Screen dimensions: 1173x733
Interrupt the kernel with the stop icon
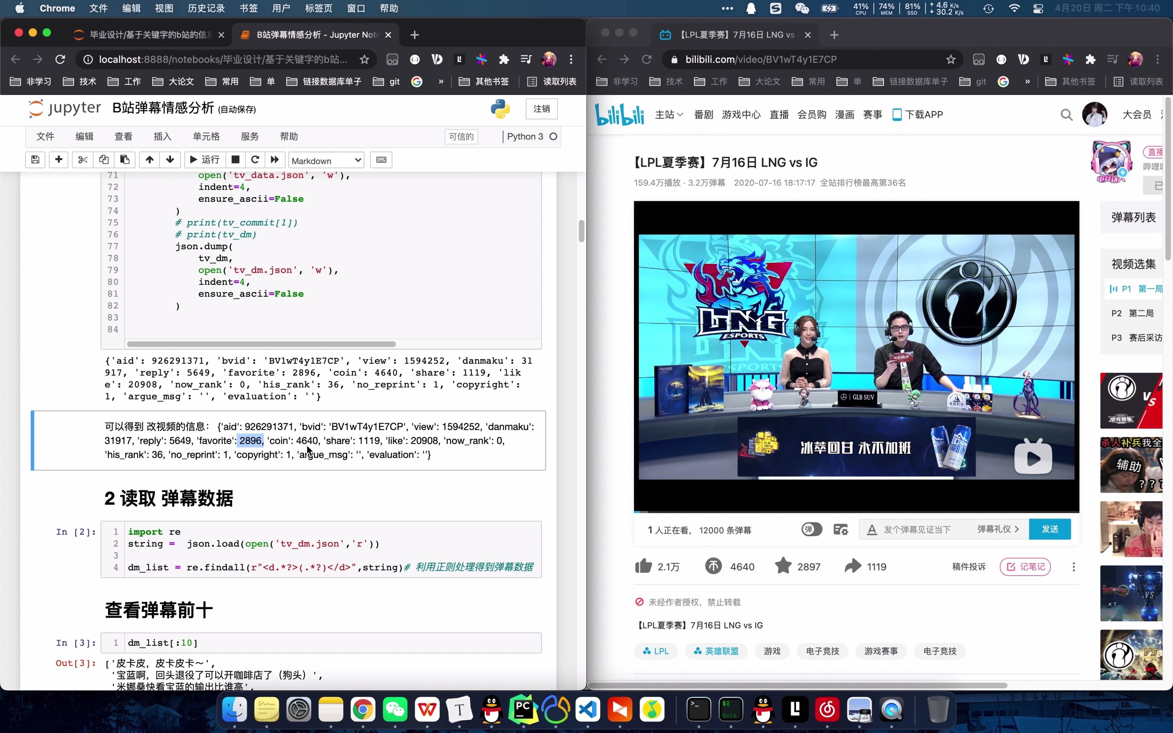236,159
